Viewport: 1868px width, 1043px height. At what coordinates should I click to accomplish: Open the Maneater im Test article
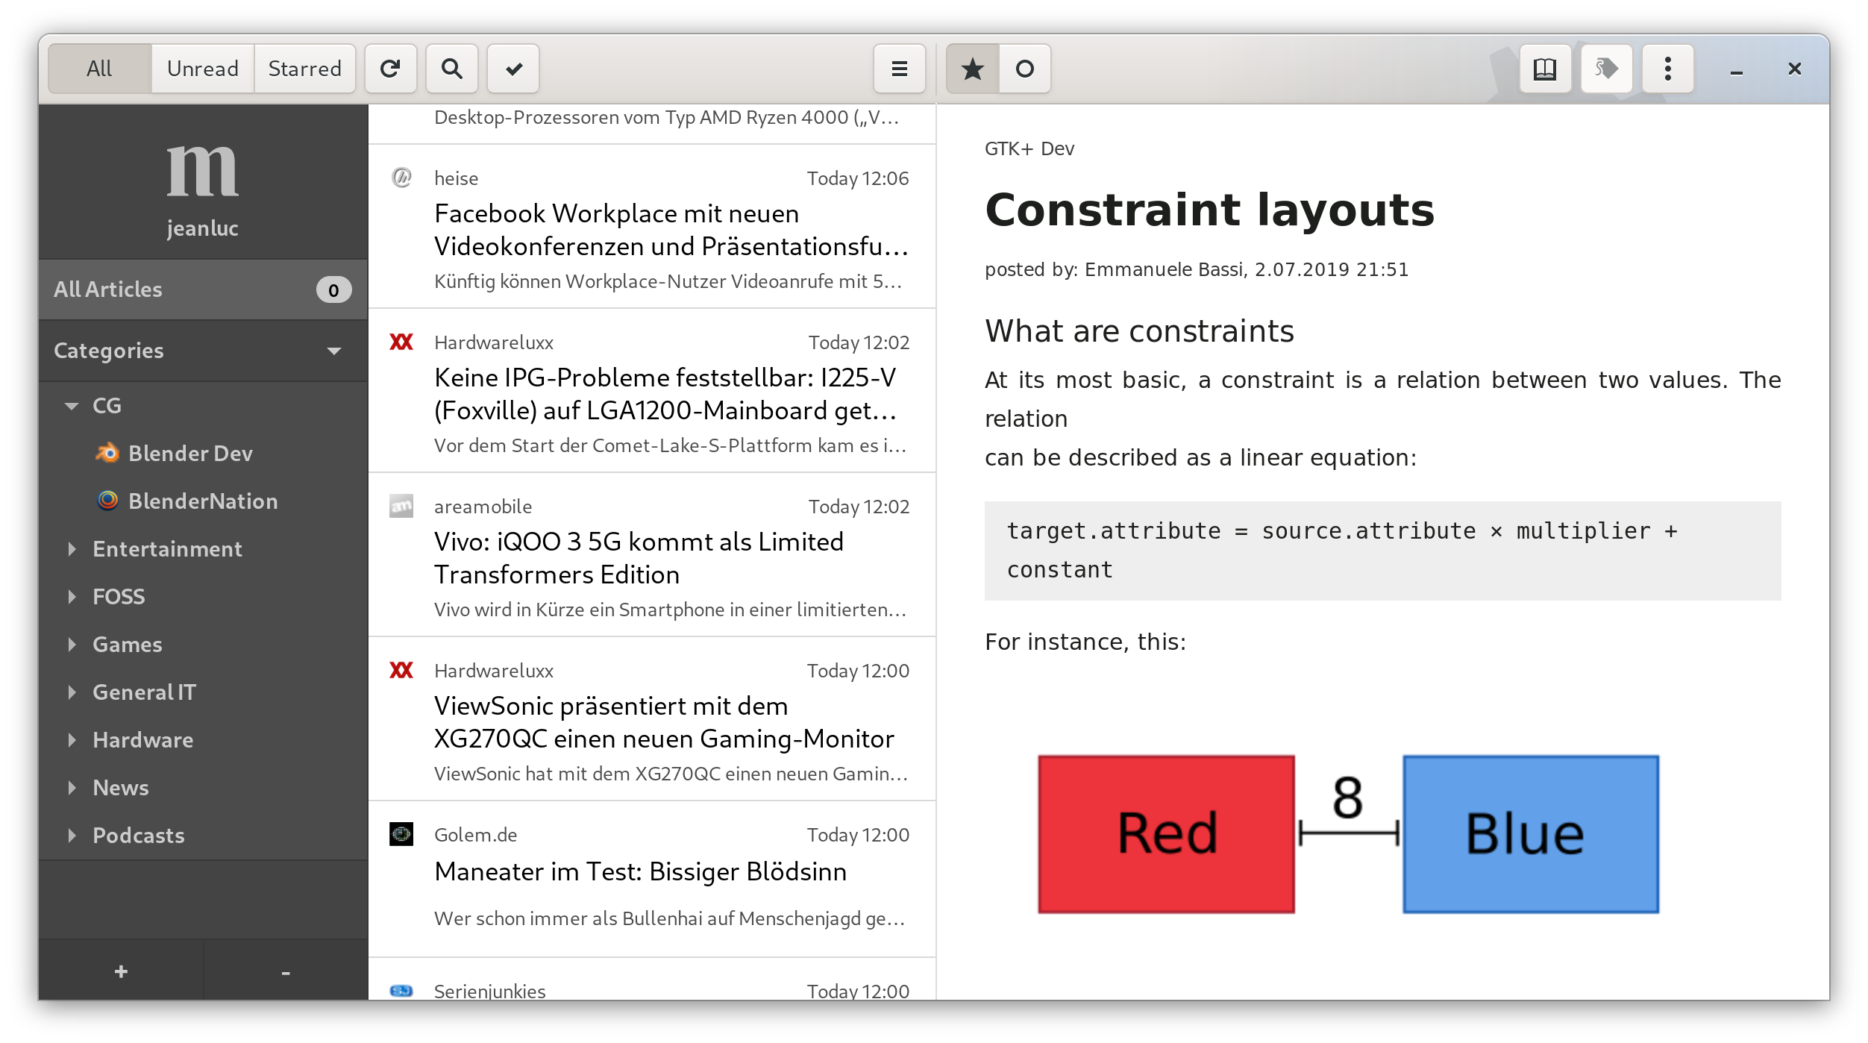(652, 880)
